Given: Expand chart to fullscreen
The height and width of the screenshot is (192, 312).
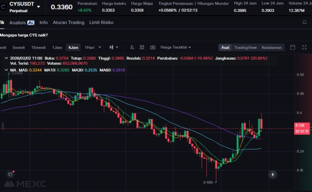Looking at the screenshot, I should [304, 47].
